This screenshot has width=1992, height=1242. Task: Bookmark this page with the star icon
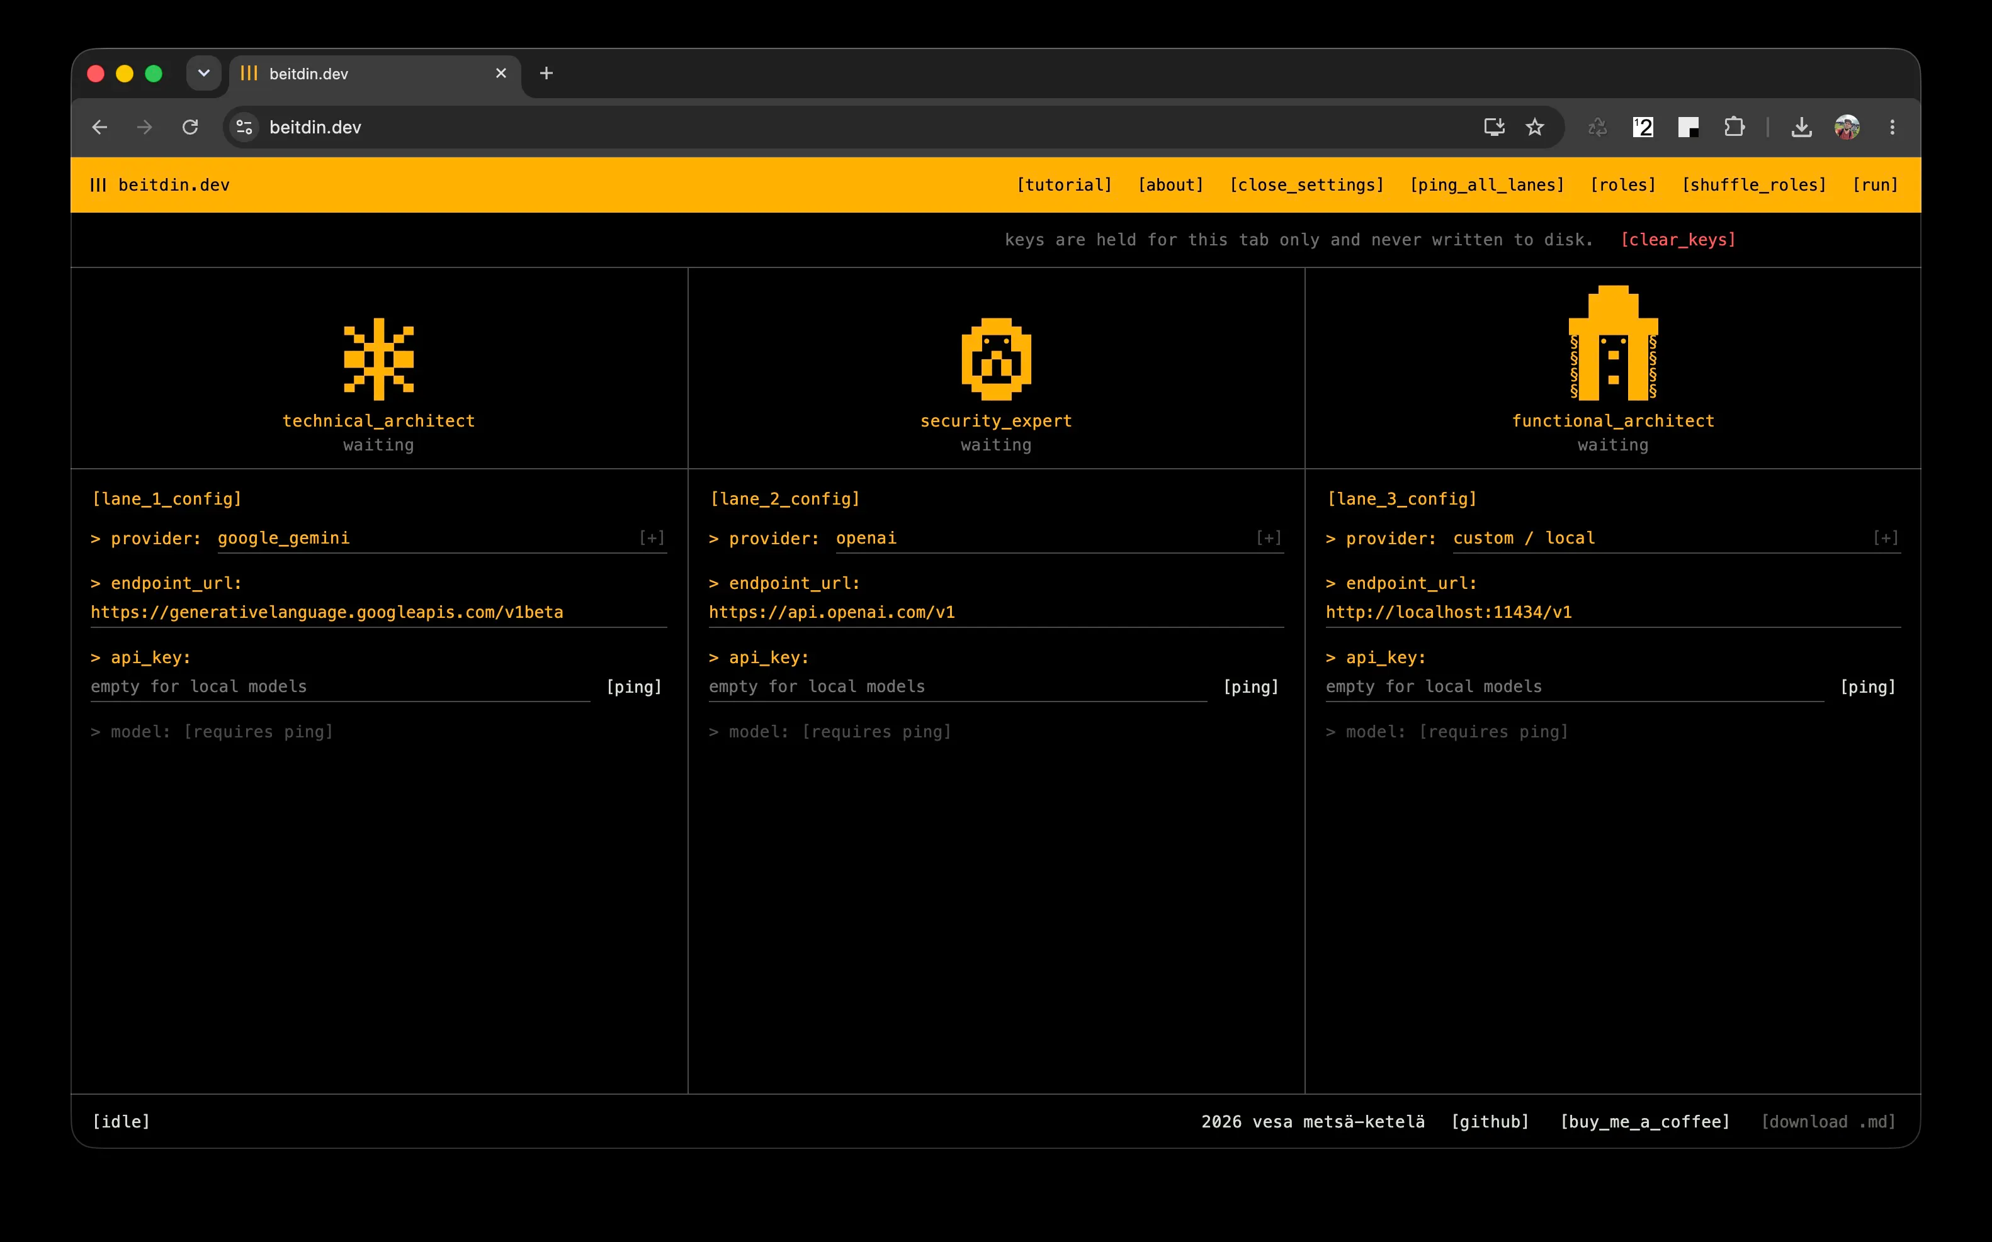(x=1534, y=127)
